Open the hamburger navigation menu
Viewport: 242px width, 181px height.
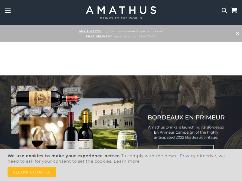pyautogui.click(x=8, y=11)
